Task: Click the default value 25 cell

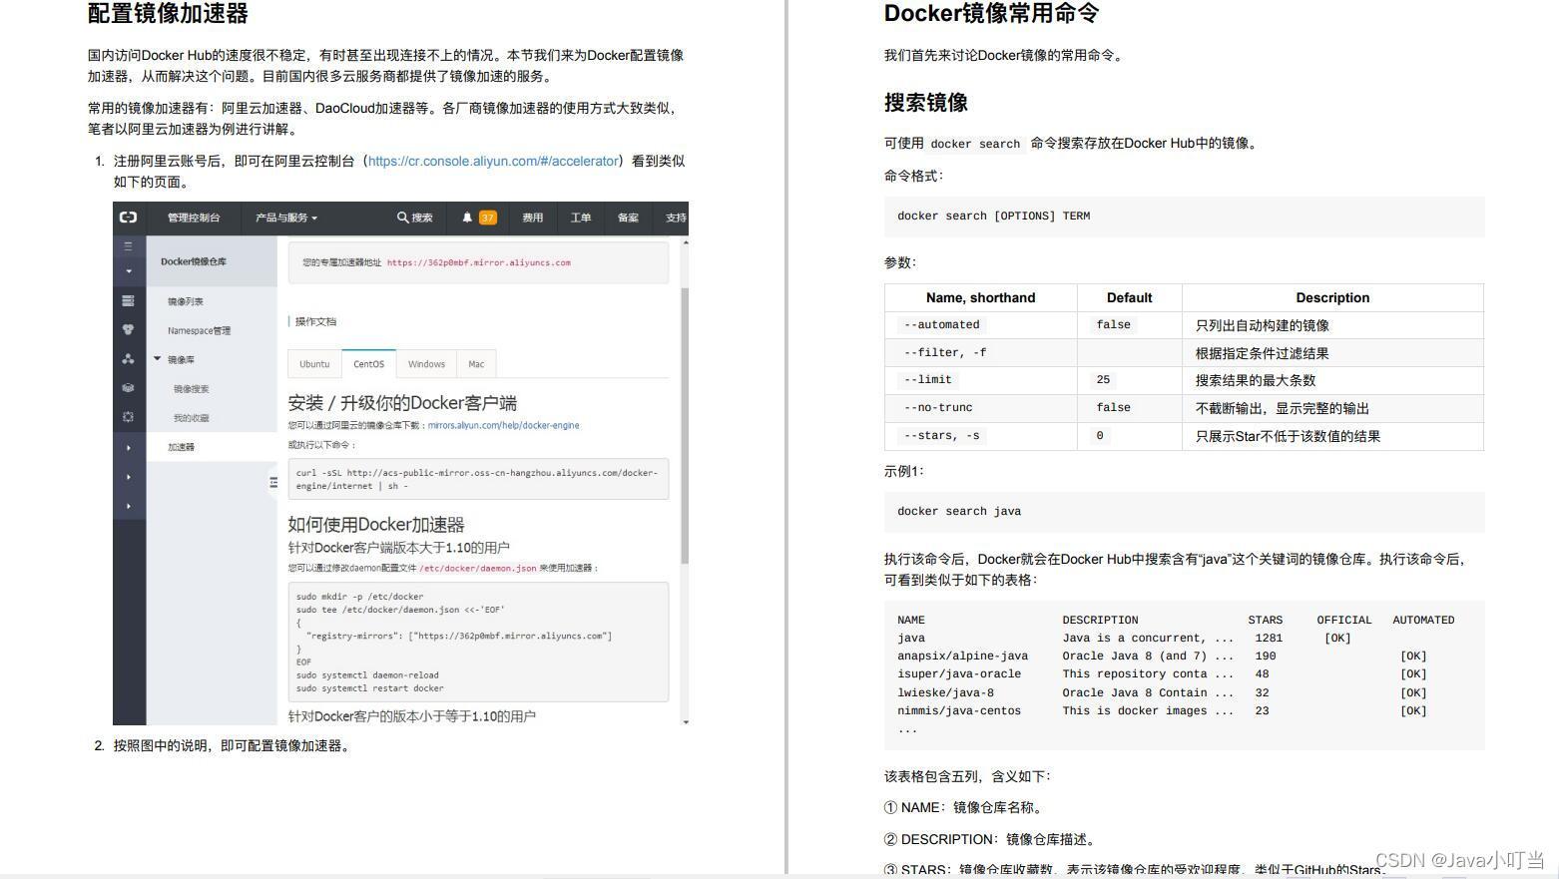Action: (x=1129, y=380)
